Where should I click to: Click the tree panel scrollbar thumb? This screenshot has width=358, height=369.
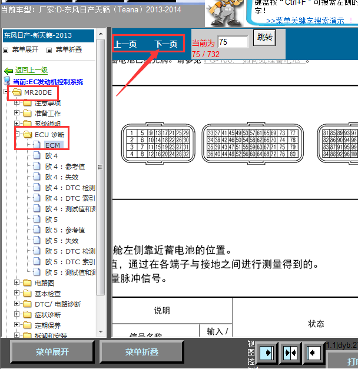point(101,167)
